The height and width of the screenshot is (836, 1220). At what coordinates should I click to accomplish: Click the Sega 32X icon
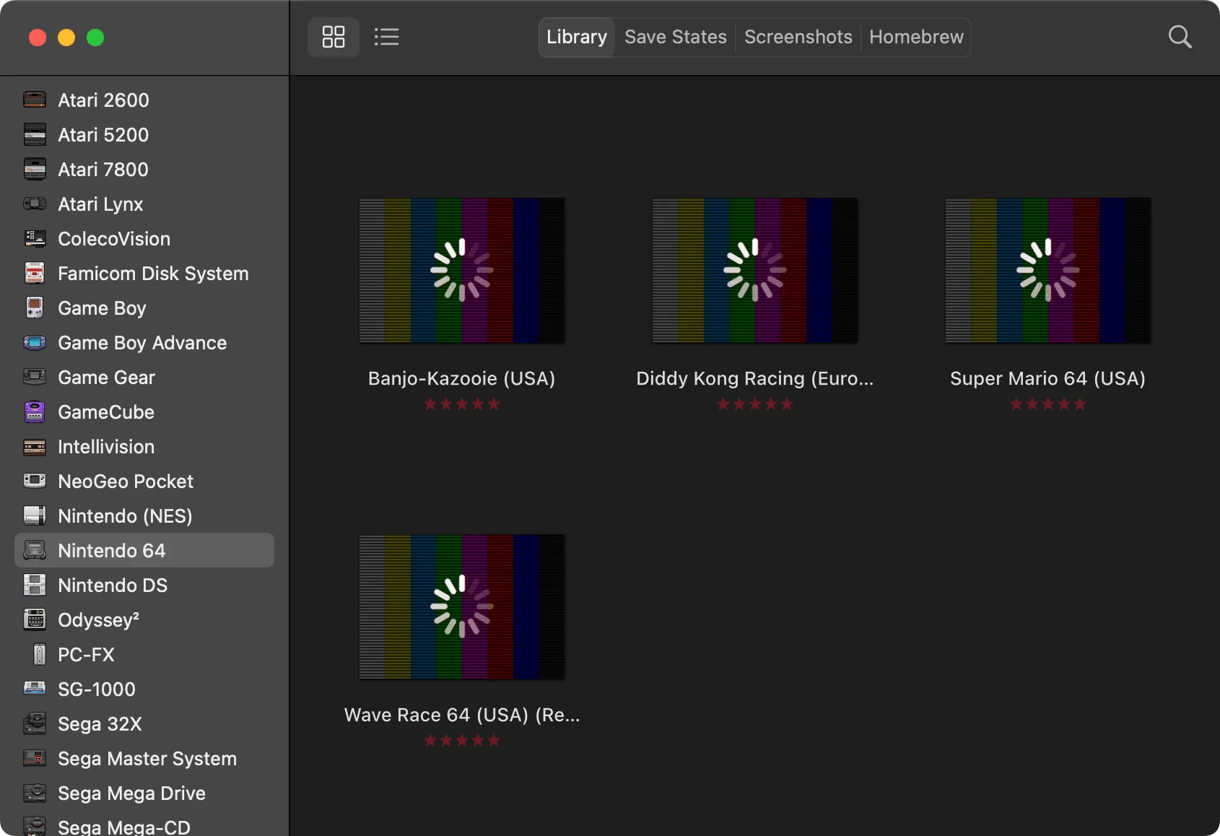[35, 723]
